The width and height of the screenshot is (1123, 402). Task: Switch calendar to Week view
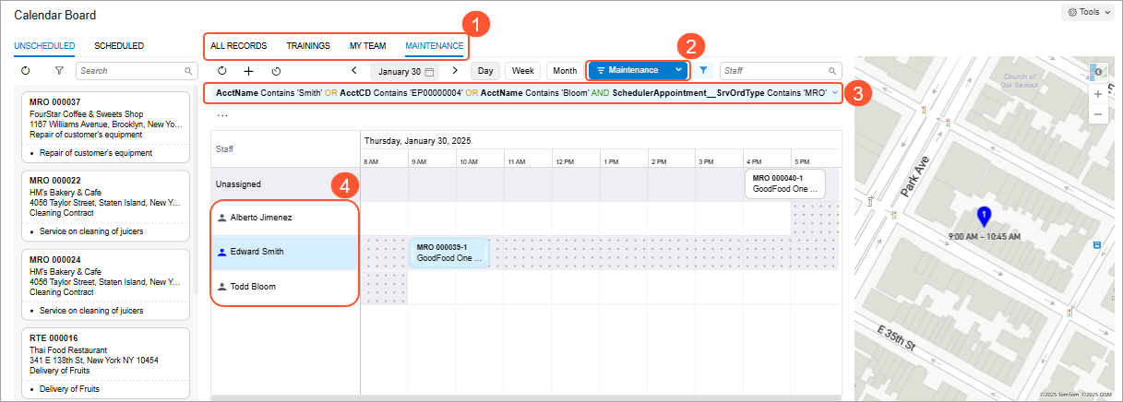523,71
